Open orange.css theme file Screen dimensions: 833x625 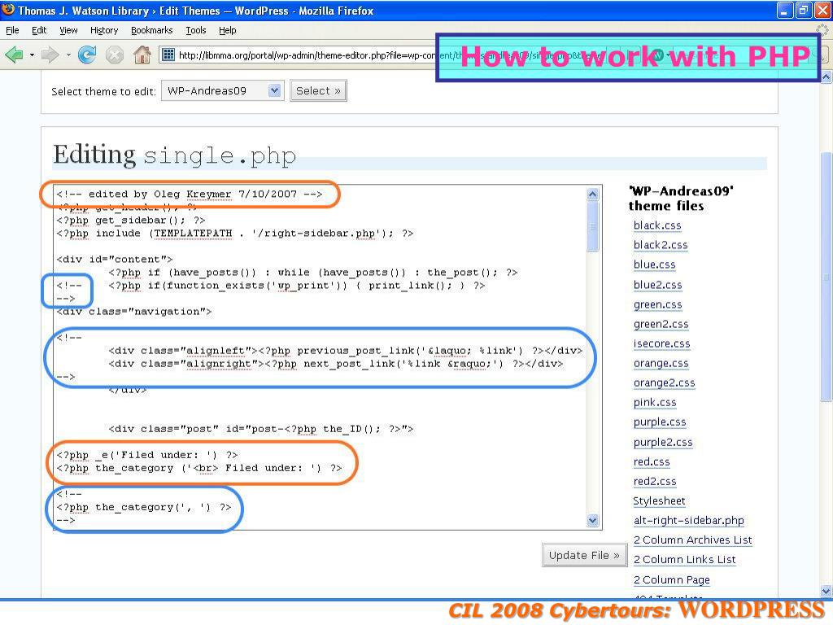pyautogui.click(x=661, y=364)
